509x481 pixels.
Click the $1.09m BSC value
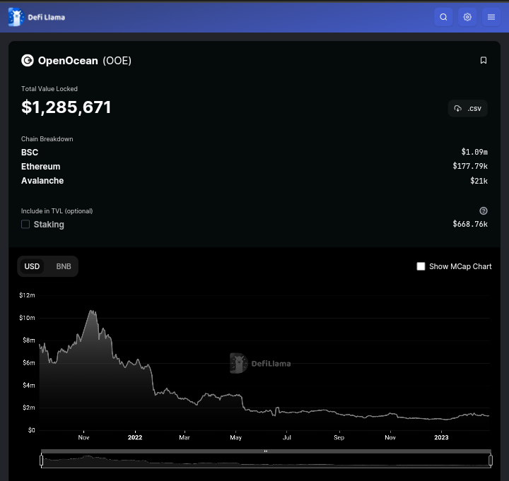pyautogui.click(x=474, y=152)
